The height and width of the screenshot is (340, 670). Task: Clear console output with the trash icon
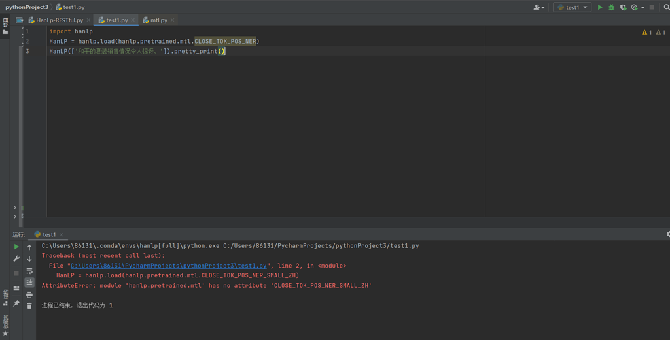click(x=29, y=305)
